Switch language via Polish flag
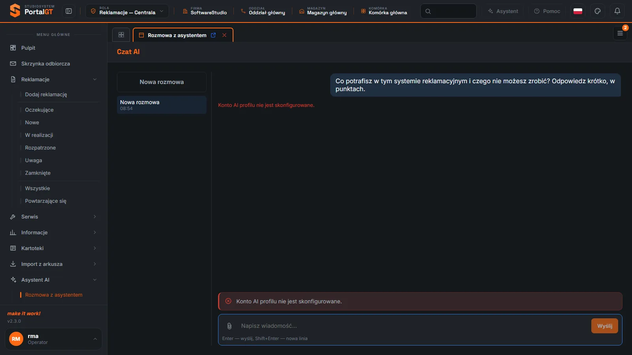The image size is (632, 355). (x=578, y=11)
